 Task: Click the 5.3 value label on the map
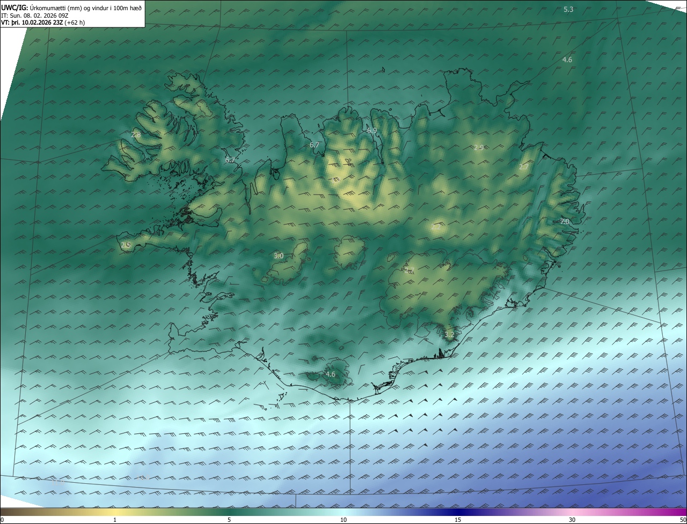(x=568, y=10)
